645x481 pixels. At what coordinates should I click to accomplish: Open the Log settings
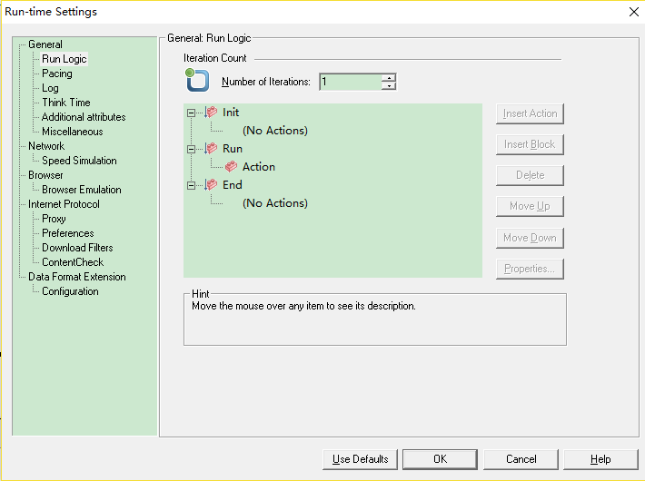(50, 88)
